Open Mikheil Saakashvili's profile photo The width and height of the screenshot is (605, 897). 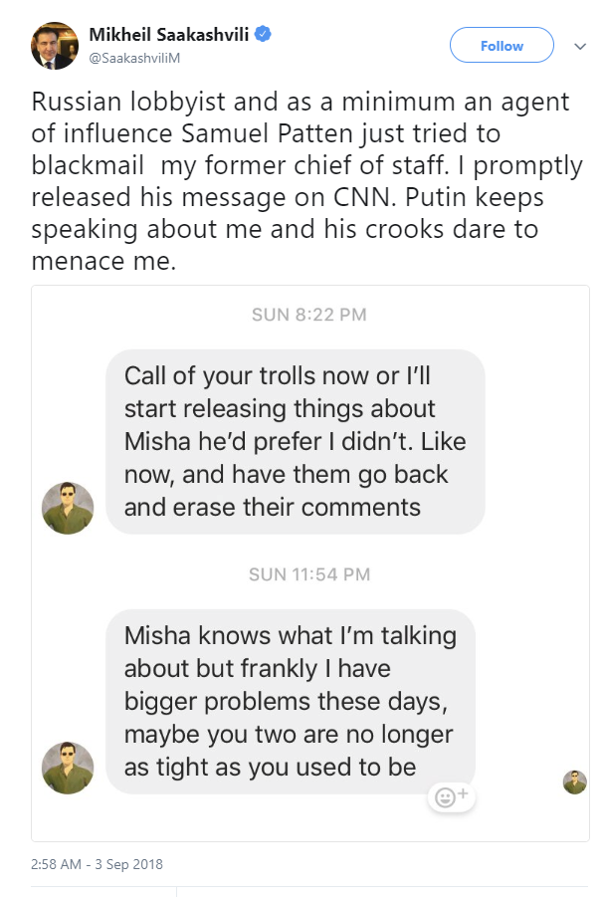pos(55,45)
